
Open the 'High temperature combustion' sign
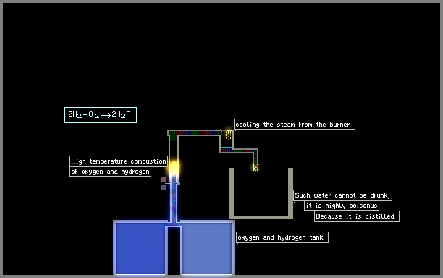click(119, 161)
